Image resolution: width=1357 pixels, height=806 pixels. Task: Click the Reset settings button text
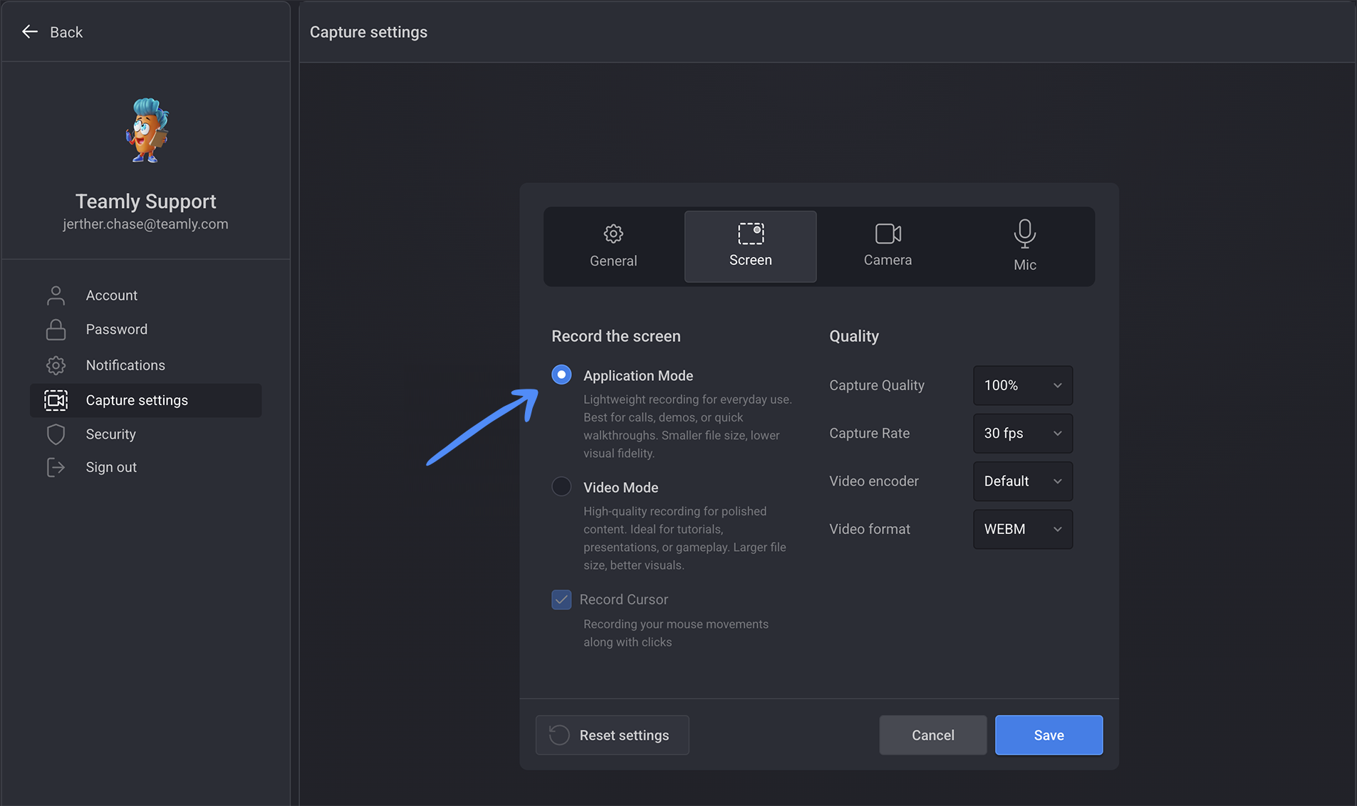[x=624, y=735]
